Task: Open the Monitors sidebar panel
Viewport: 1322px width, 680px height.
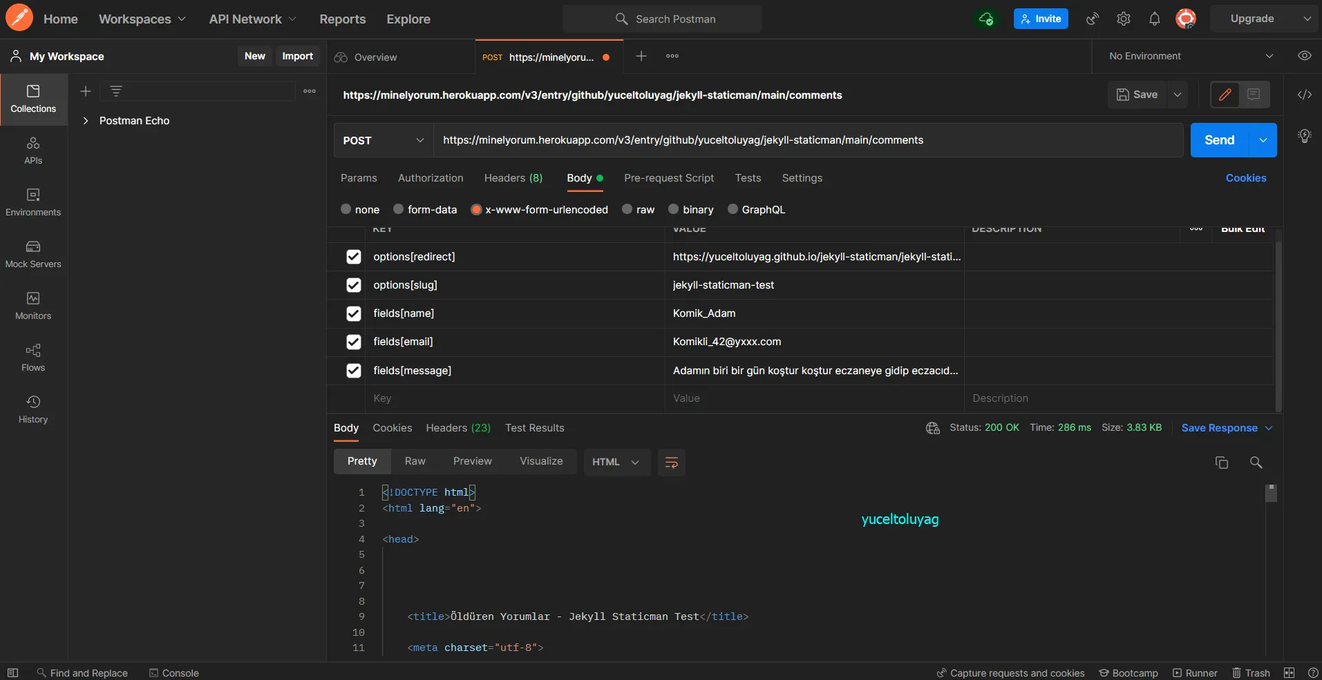Action: 33,307
